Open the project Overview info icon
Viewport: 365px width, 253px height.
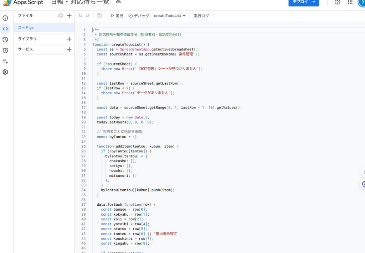tap(5, 18)
